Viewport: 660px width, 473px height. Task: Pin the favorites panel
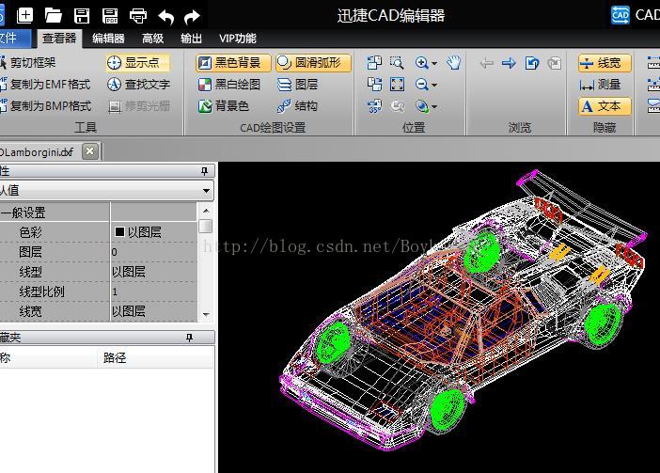[190, 337]
